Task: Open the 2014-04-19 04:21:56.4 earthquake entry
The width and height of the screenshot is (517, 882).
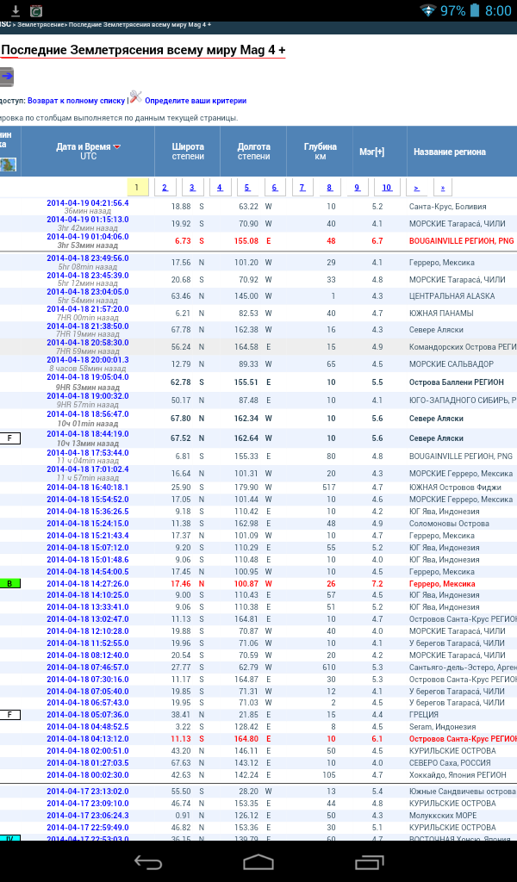Action: pos(87,203)
